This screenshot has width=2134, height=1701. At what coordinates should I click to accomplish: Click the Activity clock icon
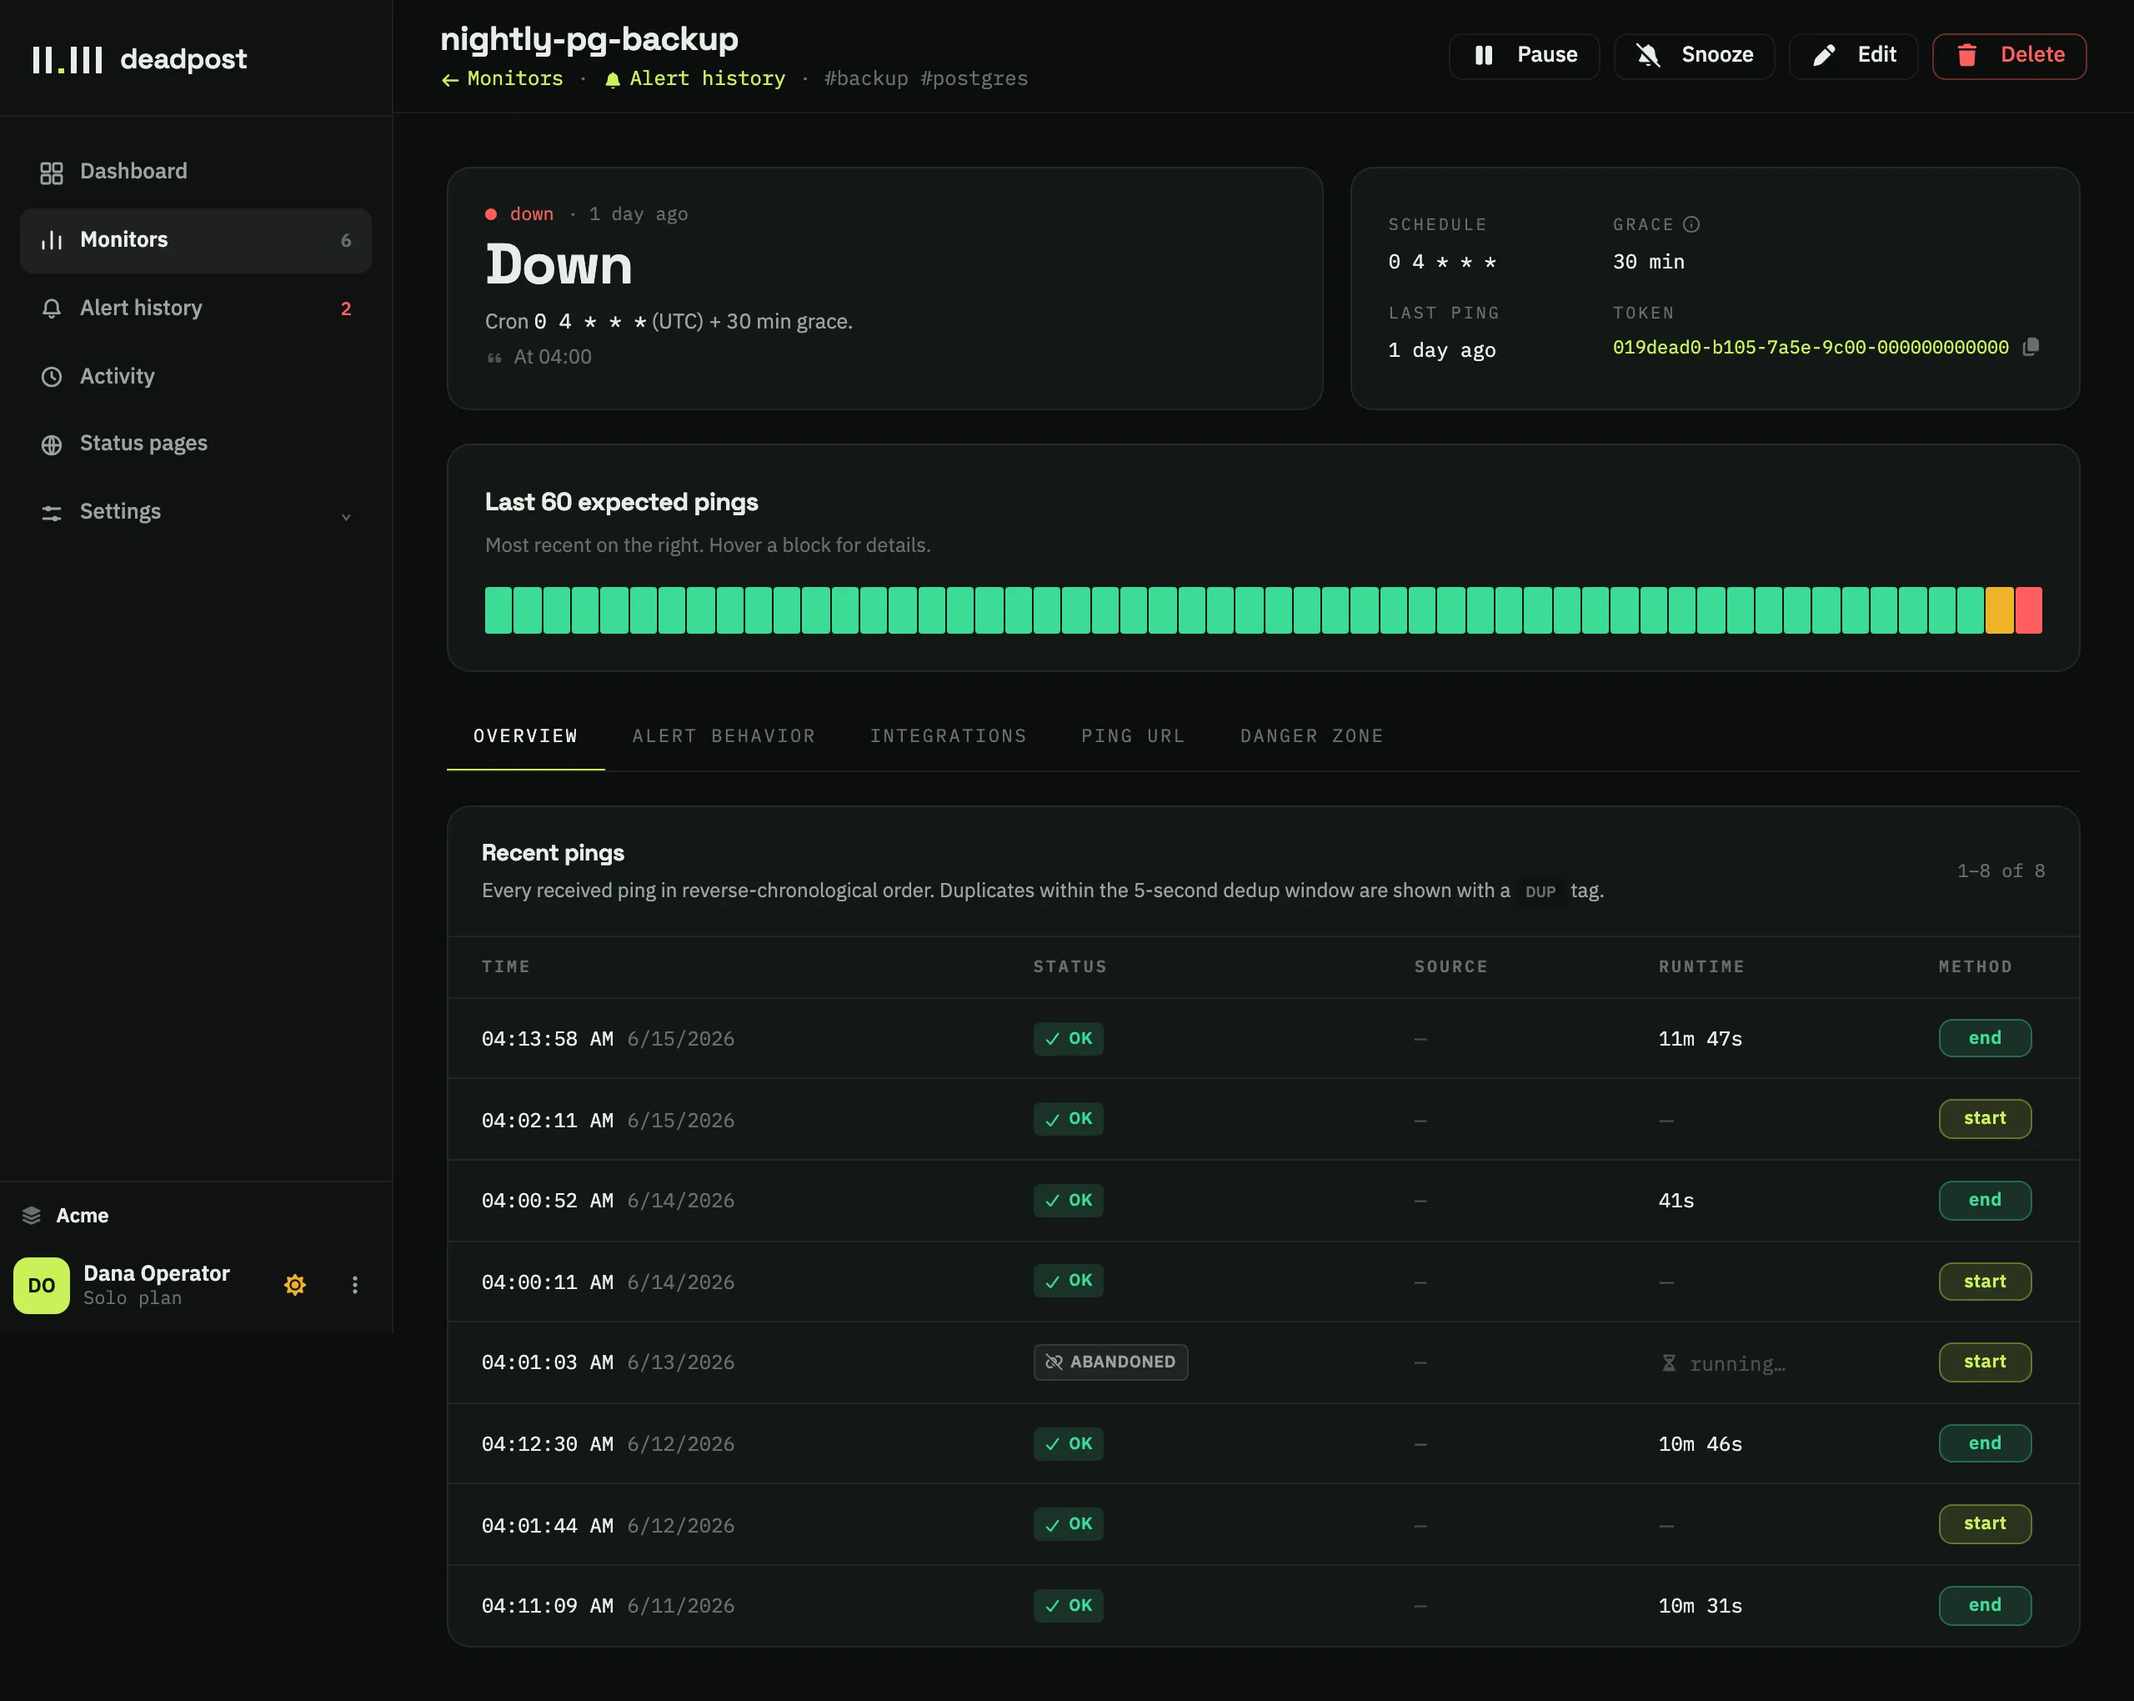click(52, 376)
